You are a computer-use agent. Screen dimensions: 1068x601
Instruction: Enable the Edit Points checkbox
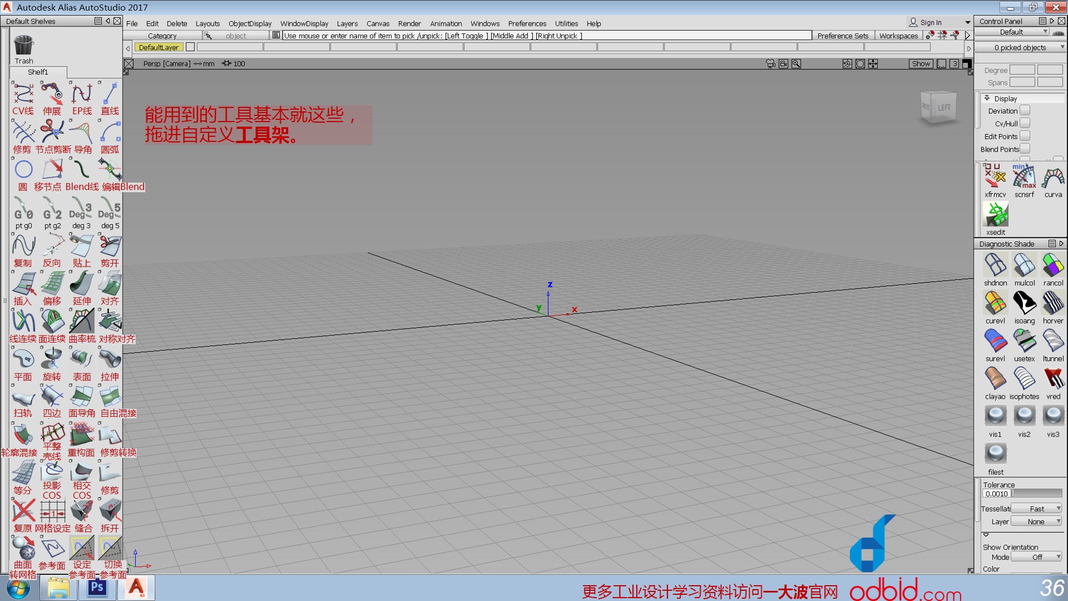pos(1024,136)
